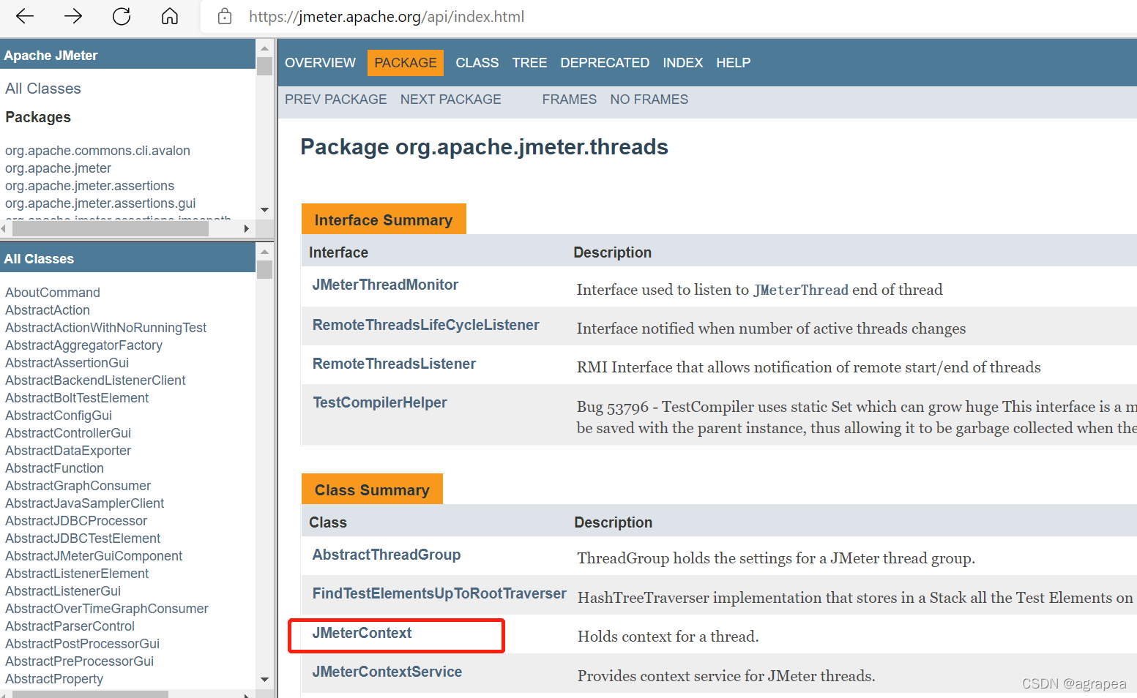The height and width of the screenshot is (698, 1137).
Task: Open AbstractGraphConsumer class
Action: point(78,486)
